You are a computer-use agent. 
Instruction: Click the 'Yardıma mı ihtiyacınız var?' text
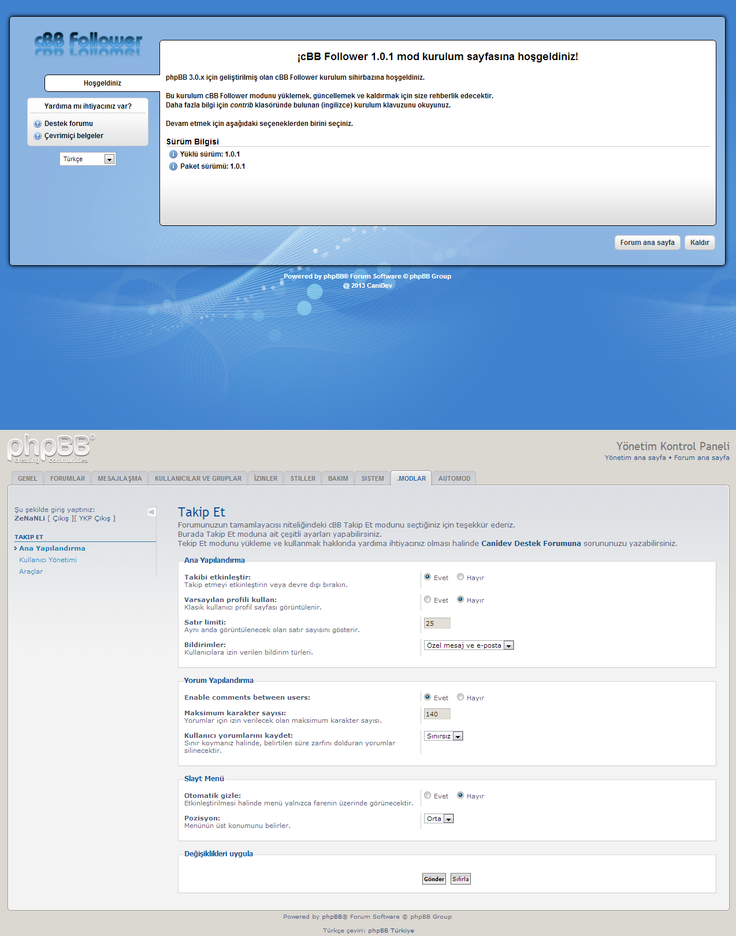(88, 106)
